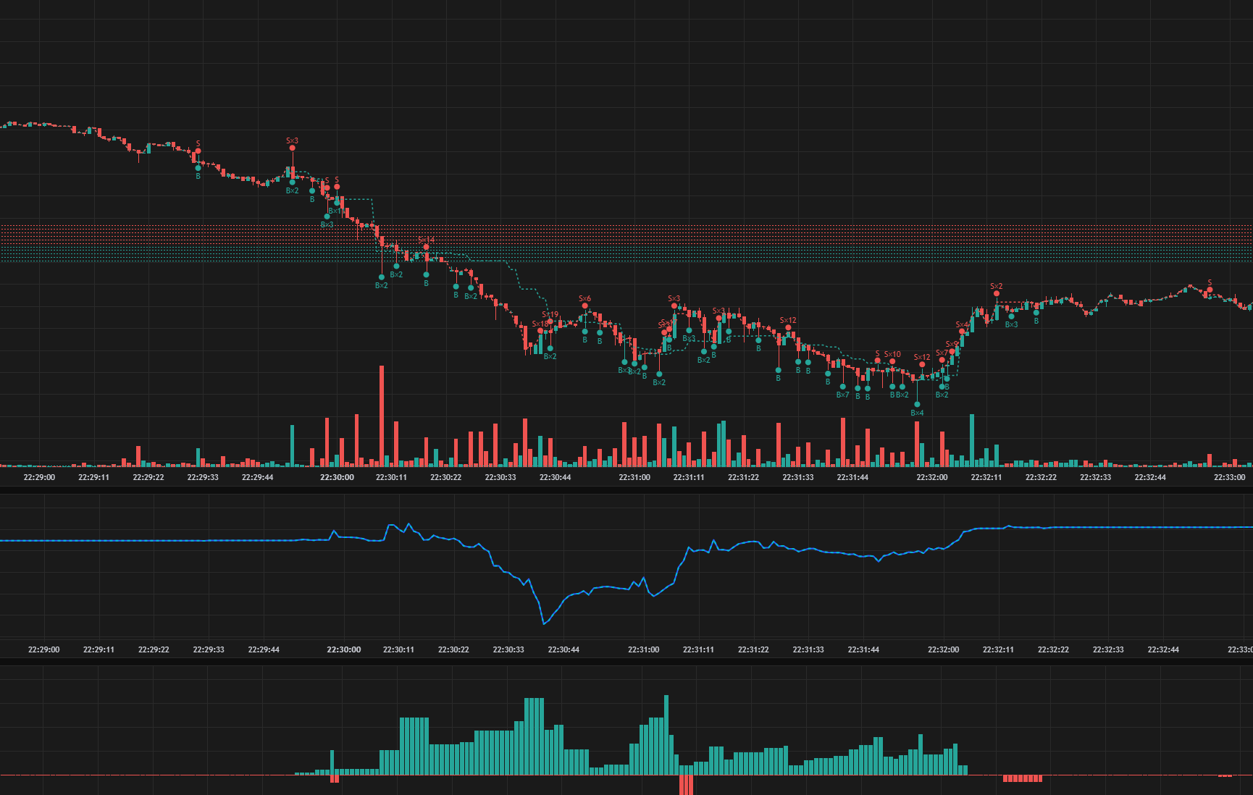The height and width of the screenshot is (795, 1253).
Task: Click the S×14 sell marker
Action: click(426, 247)
